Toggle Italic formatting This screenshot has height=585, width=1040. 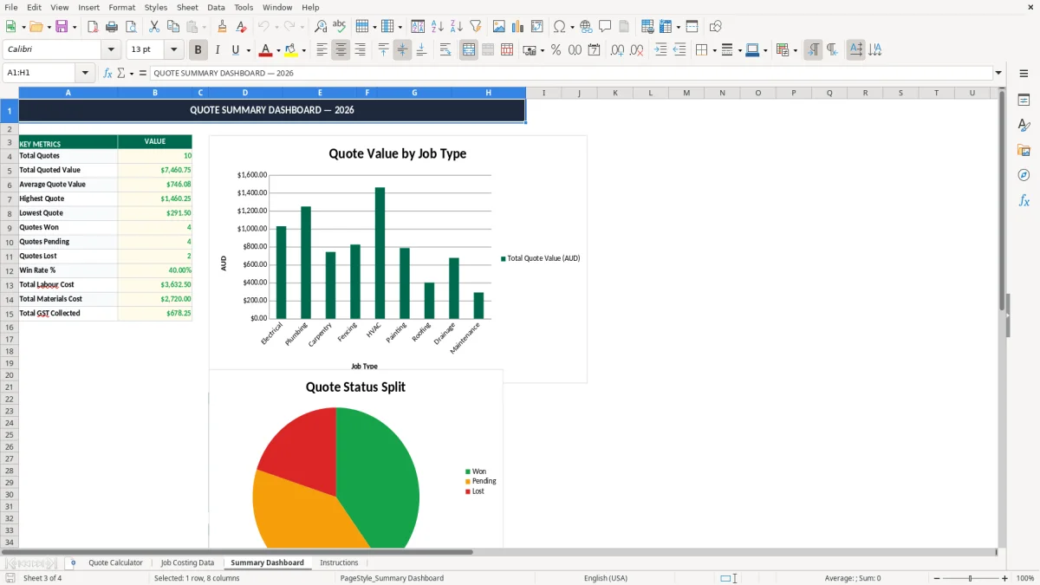218,50
